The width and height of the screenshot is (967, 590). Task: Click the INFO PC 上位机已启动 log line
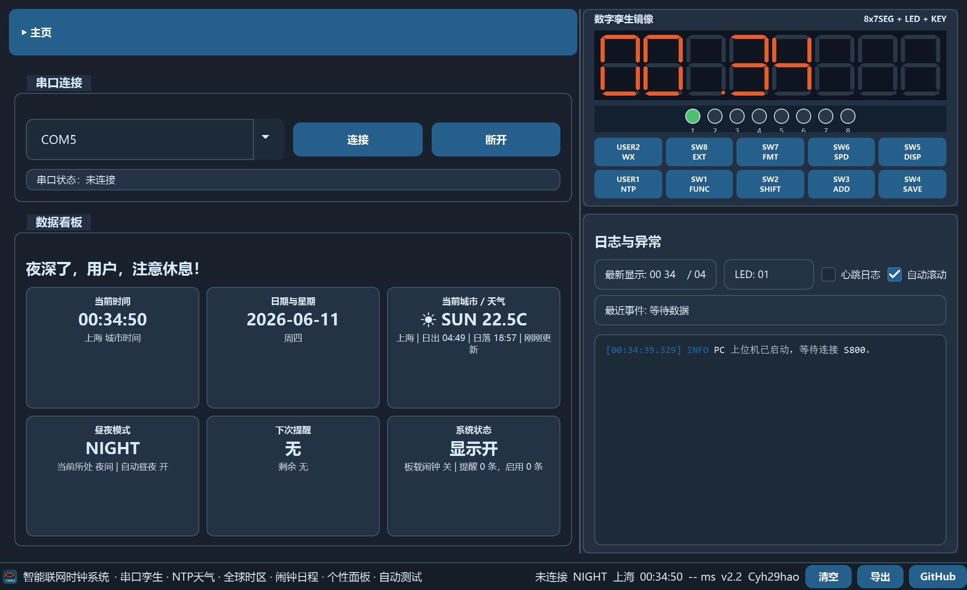[x=738, y=350]
